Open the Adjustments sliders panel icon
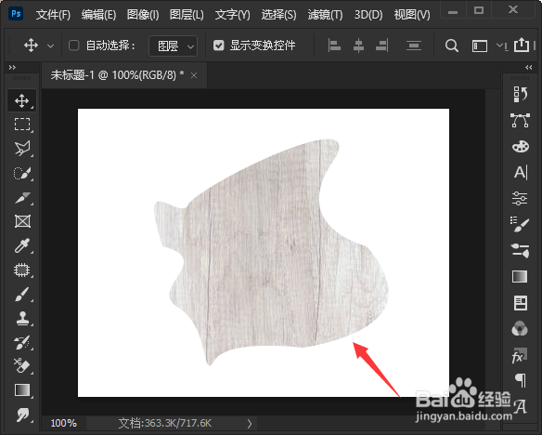 [520, 198]
